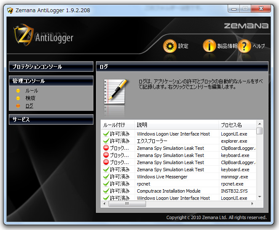Screen dimensions: 279x230
Task: Click the log list scroll-down arrow
Action: [x=260, y=197]
